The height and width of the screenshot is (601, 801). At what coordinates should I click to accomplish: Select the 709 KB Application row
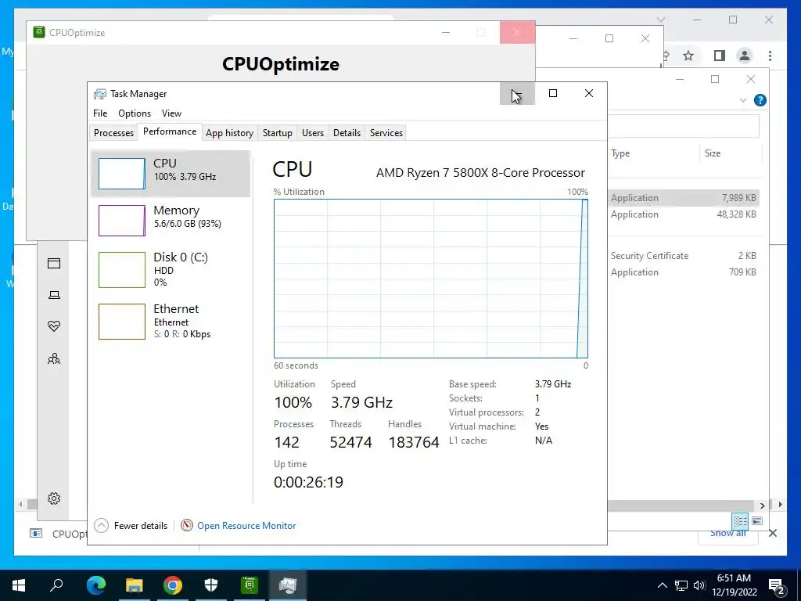click(684, 272)
